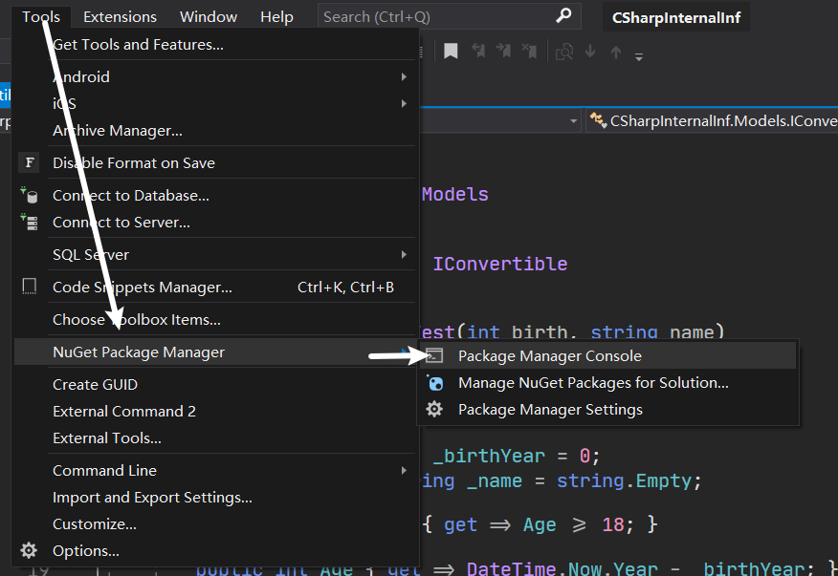This screenshot has width=838, height=576.
Task: Go to previous bookmark icon
Action: pyautogui.click(x=478, y=51)
